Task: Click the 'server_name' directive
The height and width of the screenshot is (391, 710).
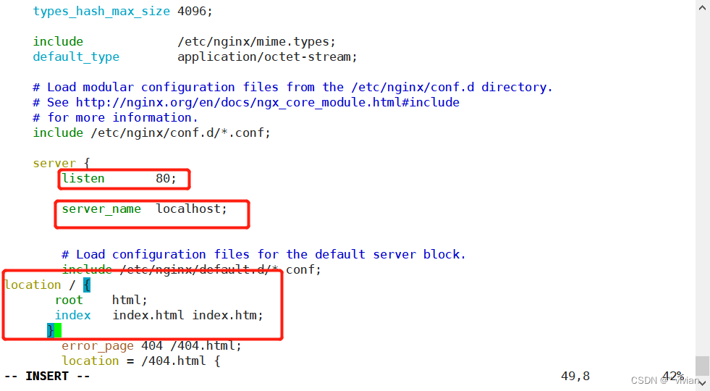Action: tap(101, 209)
